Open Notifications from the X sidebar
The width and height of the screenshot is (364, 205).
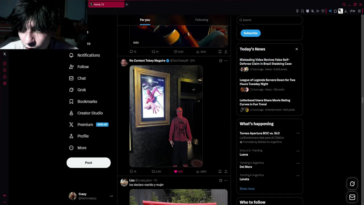(x=84, y=55)
